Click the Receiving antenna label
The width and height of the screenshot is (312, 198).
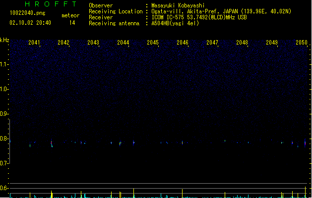tap(114, 23)
